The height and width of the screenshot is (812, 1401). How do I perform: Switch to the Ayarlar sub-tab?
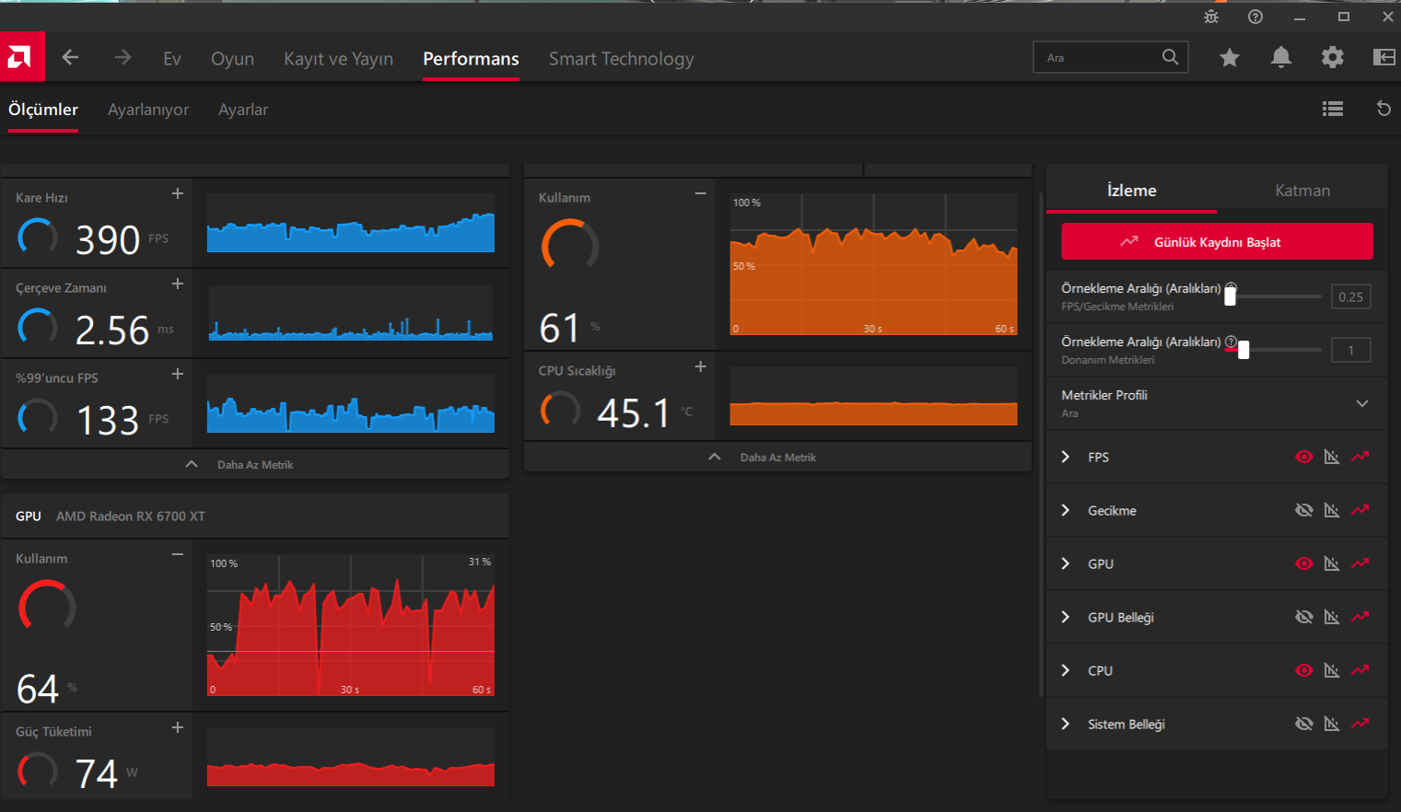(x=243, y=109)
